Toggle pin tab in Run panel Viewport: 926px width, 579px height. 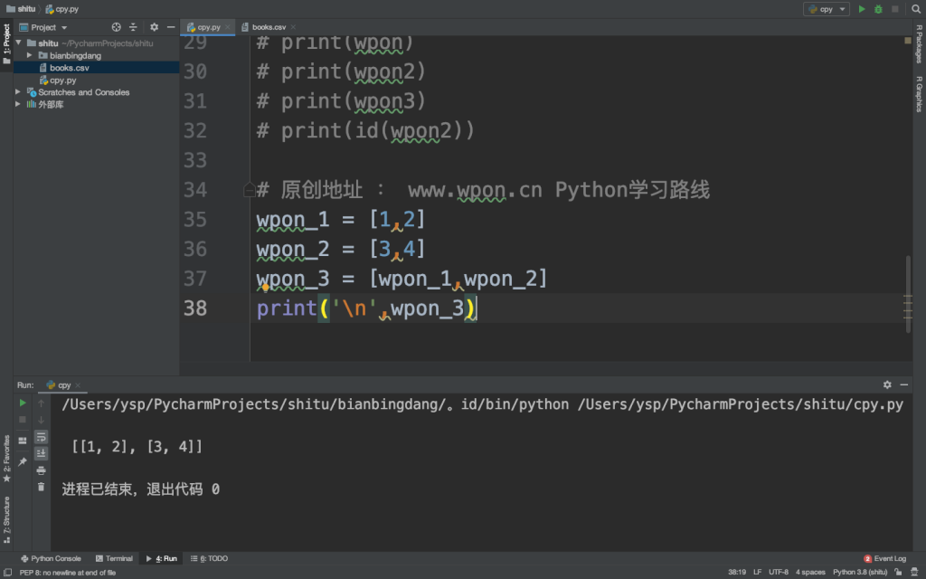[x=23, y=461]
